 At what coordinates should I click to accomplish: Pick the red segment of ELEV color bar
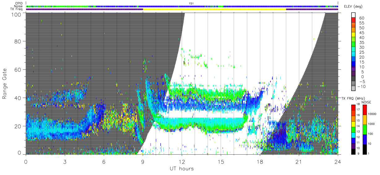click(354, 20)
